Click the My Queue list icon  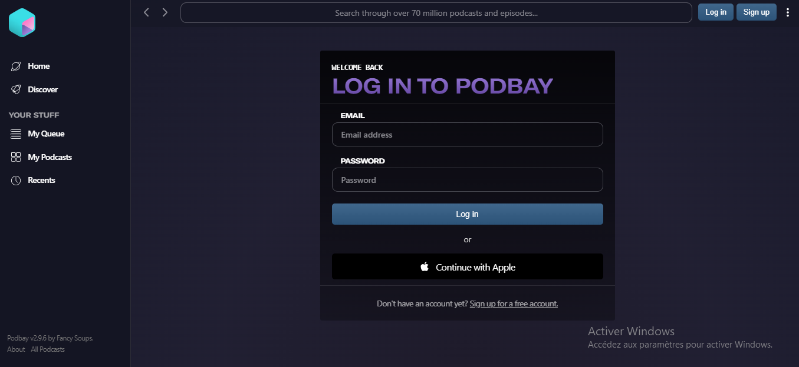click(x=16, y=134)
